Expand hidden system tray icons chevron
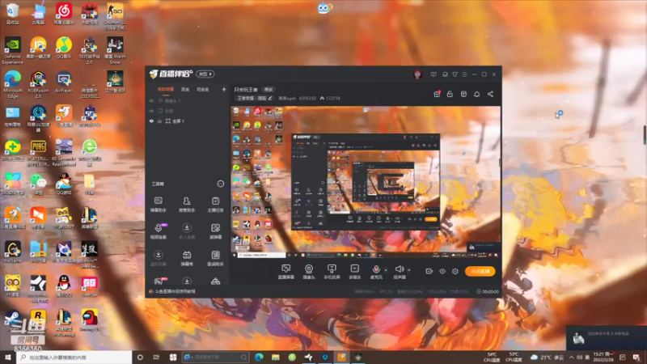The height and width of the screenshot is (364, 647). pyautogui.click(x=572, y=358)
